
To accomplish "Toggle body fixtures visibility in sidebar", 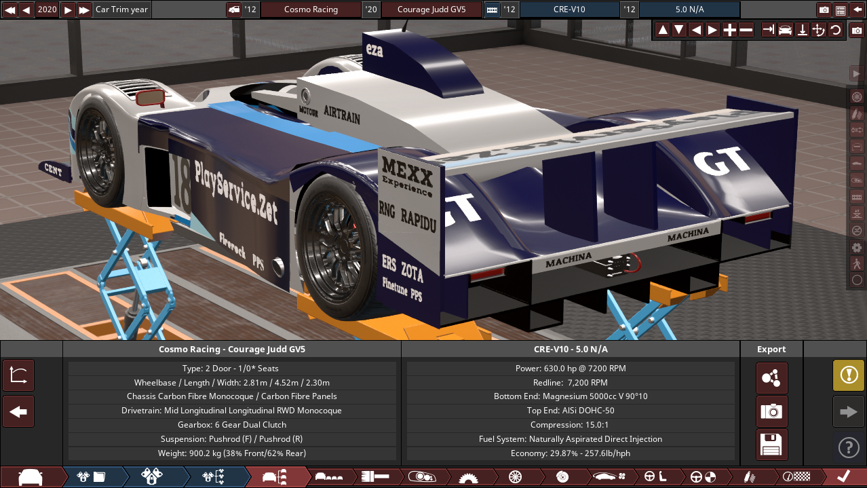I will point(857,180).
